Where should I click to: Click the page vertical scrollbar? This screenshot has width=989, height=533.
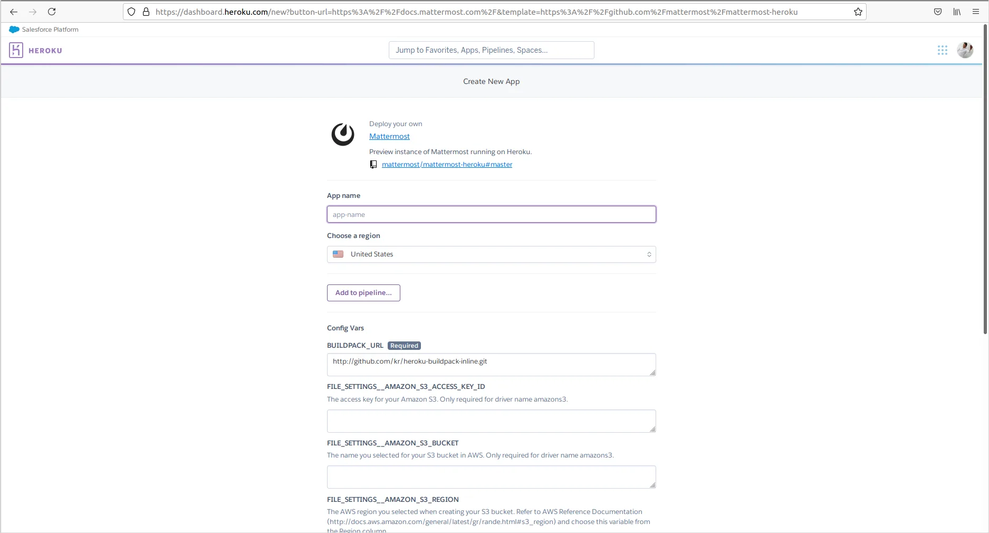[x=985, y=179]
